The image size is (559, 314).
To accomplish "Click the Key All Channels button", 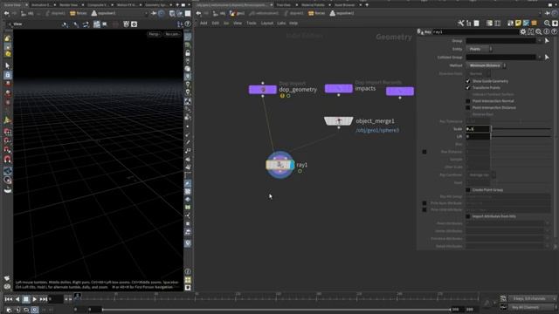I will [533, 307].
